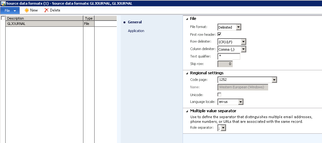
Task: Collapse the Regional settings section
Action: point(187,73)
